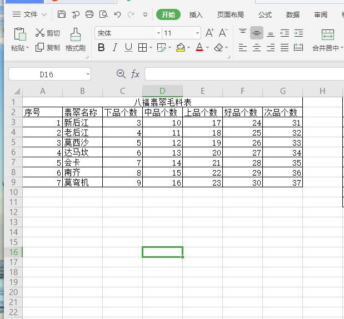Viewport: 344px width, 319px height.
Task: Click the Merge and Center (合并居中) icon
Action: [328, 34]
